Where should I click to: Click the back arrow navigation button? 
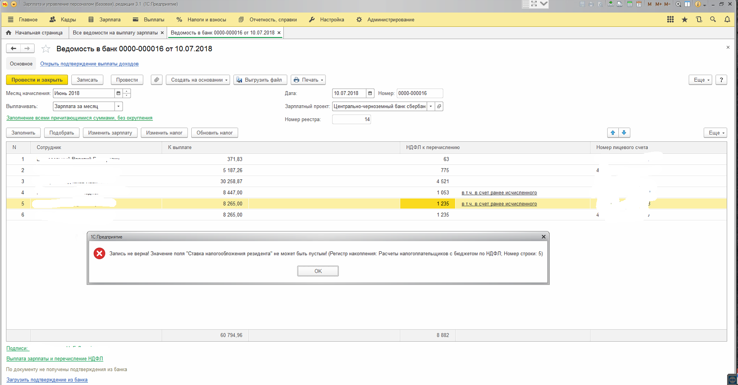click(13, 49)
